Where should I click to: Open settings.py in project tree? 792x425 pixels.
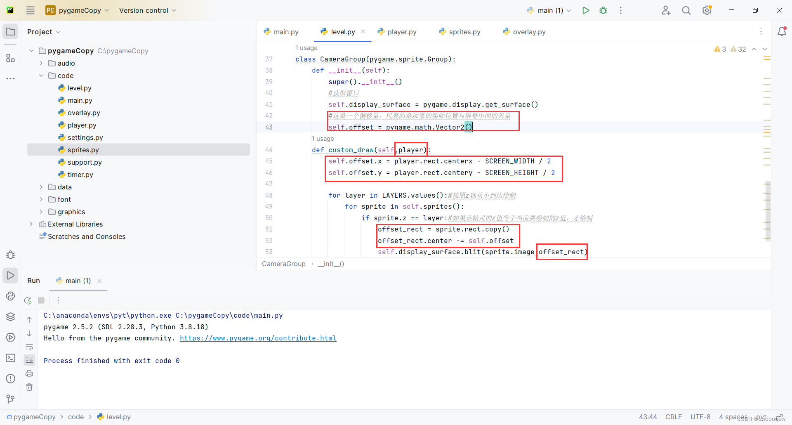point(85,137)
